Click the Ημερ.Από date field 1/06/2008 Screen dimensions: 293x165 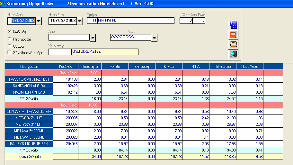[22, 21]
